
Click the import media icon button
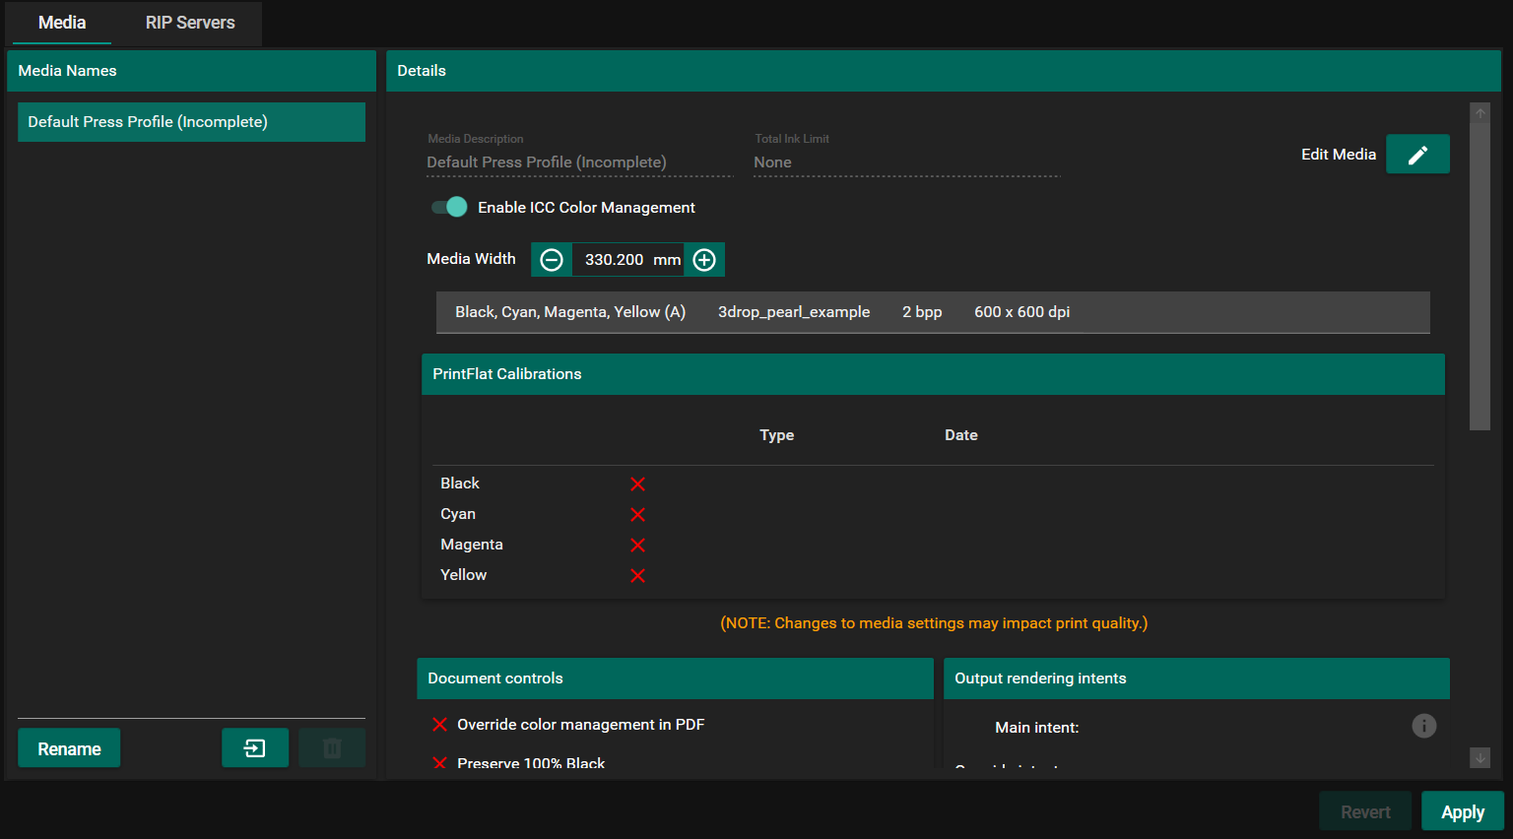click(255, 748)
